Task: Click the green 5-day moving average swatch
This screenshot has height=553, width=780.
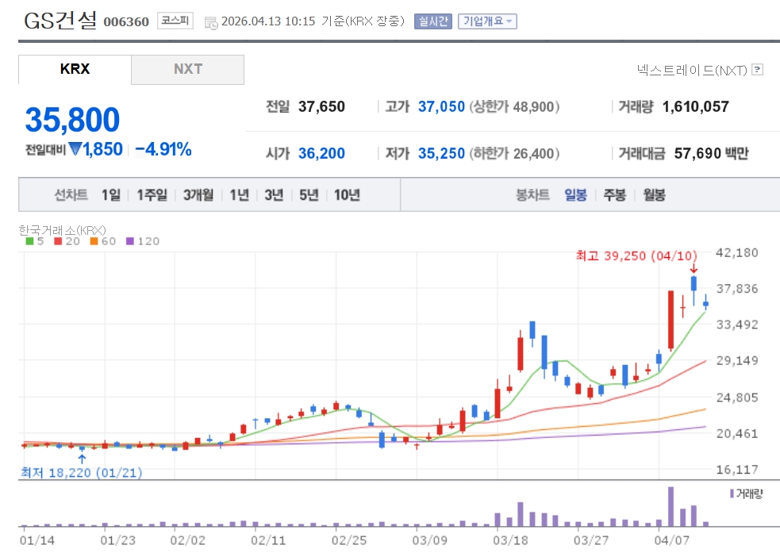Action: [30, 241]
